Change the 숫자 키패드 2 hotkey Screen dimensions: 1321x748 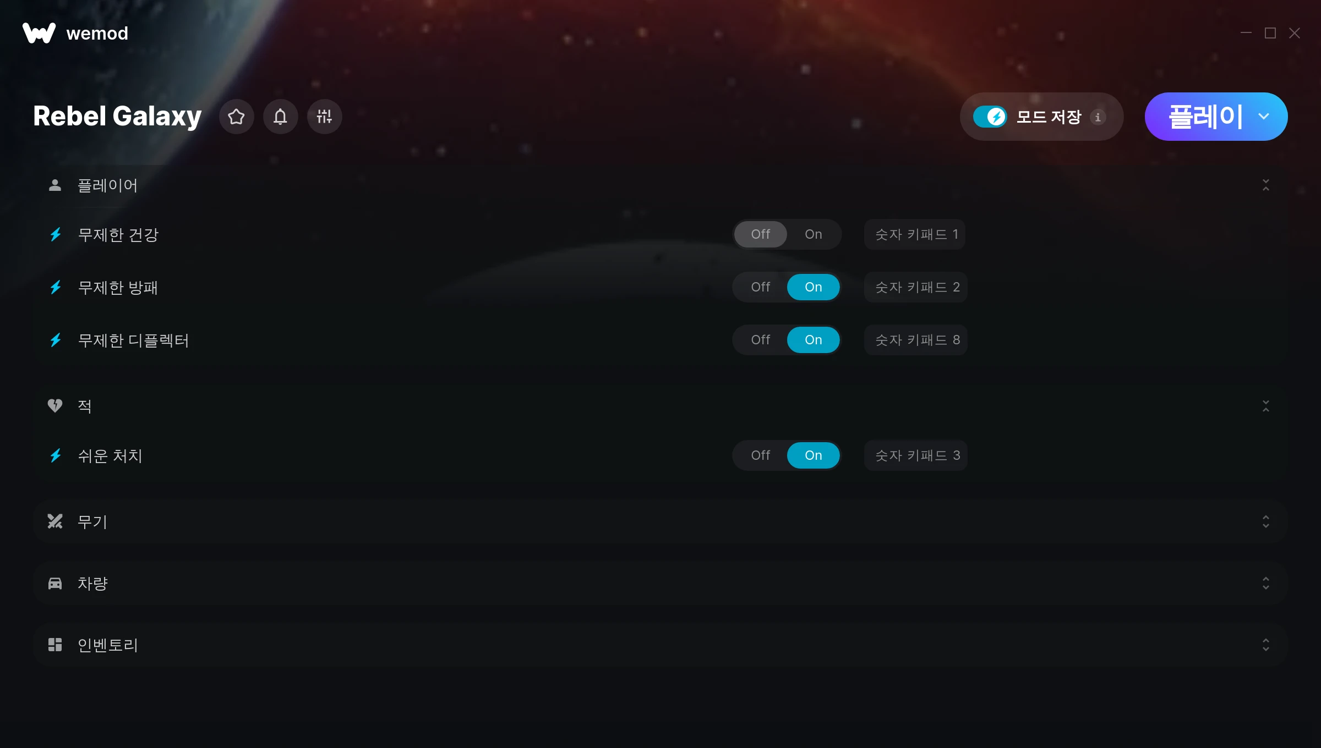tap(916, 287)
